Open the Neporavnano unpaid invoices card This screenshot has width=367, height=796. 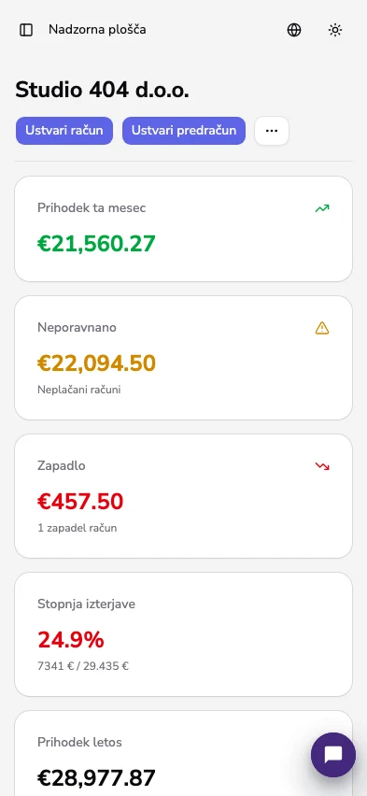click(x=183, y=358)
